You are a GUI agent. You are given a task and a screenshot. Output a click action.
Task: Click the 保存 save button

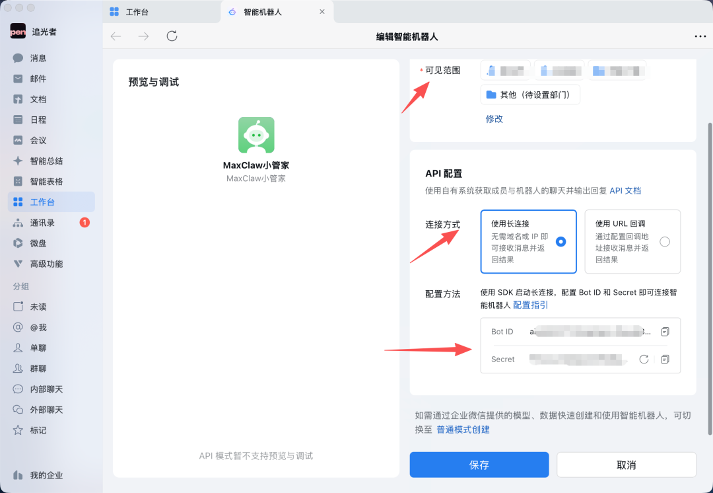pyautogui.click(x=479, y=465)
